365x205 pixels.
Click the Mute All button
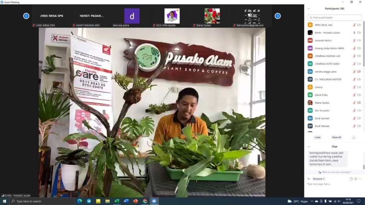(336, 138)
